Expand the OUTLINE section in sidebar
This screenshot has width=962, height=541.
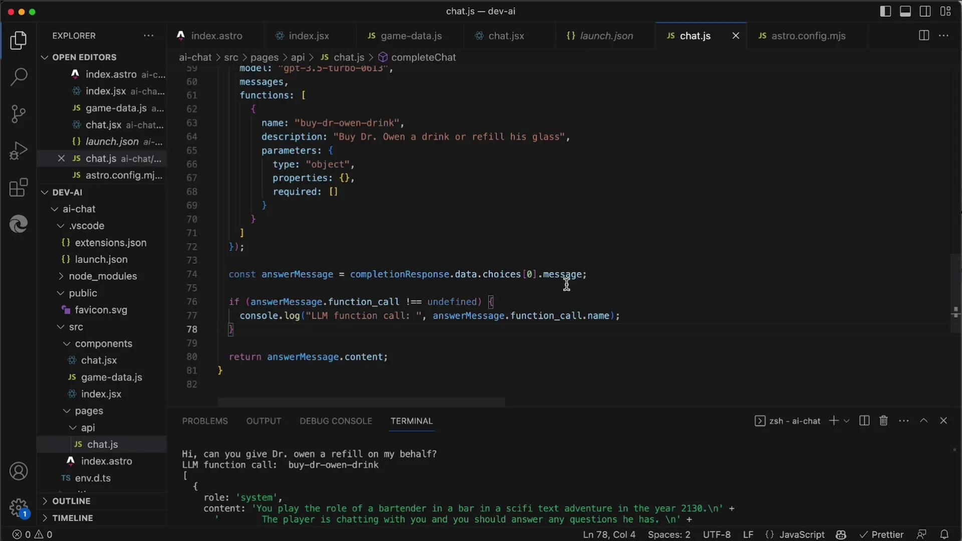coord(71,501)
